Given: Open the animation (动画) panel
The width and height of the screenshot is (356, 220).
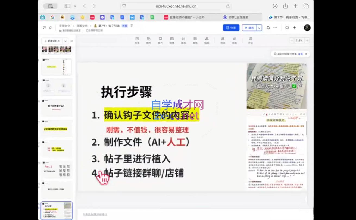Looking at the screenshot, I should [235, 41].
